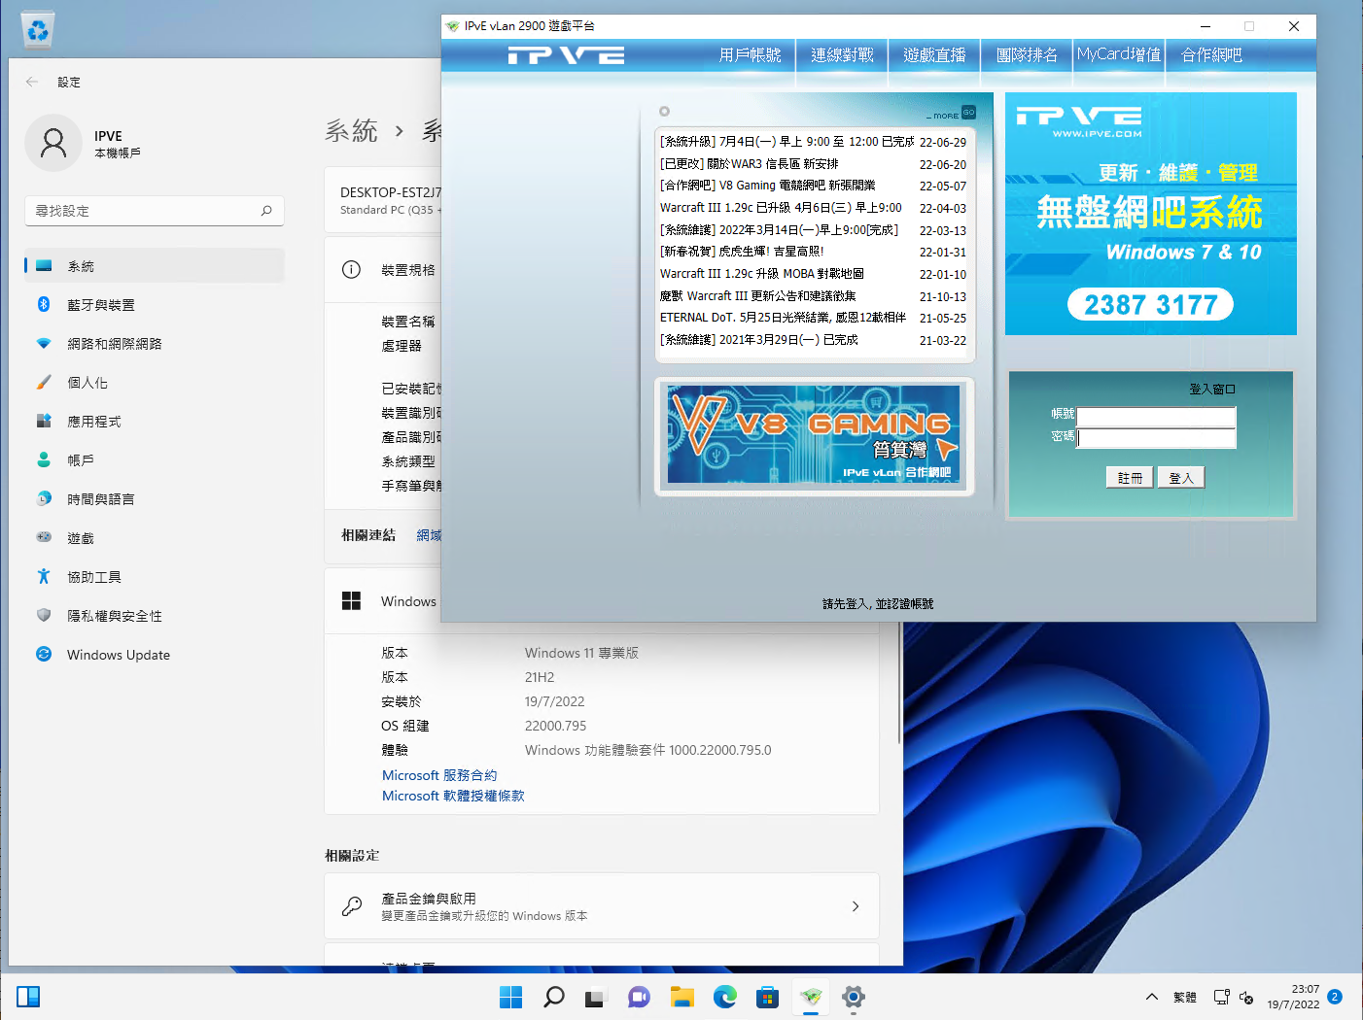The image size is (1363, 1020).
Task: Open the Microsoft Store taskbar icon
Action: [767, 997]
